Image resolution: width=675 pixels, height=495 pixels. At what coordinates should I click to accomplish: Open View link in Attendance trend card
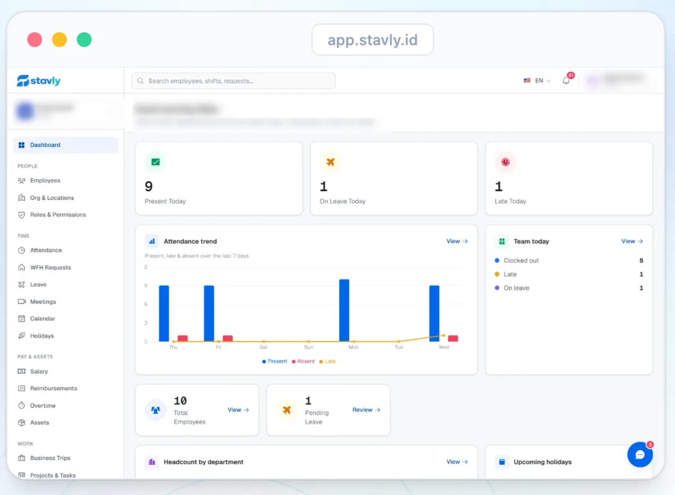[x=457, y=241]
